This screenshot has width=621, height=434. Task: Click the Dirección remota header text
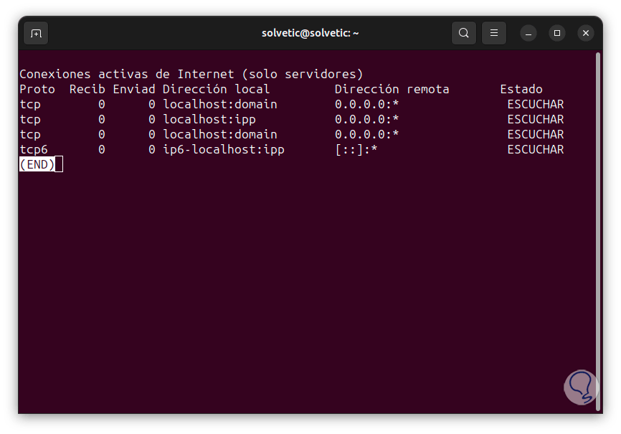click(392, 89)
